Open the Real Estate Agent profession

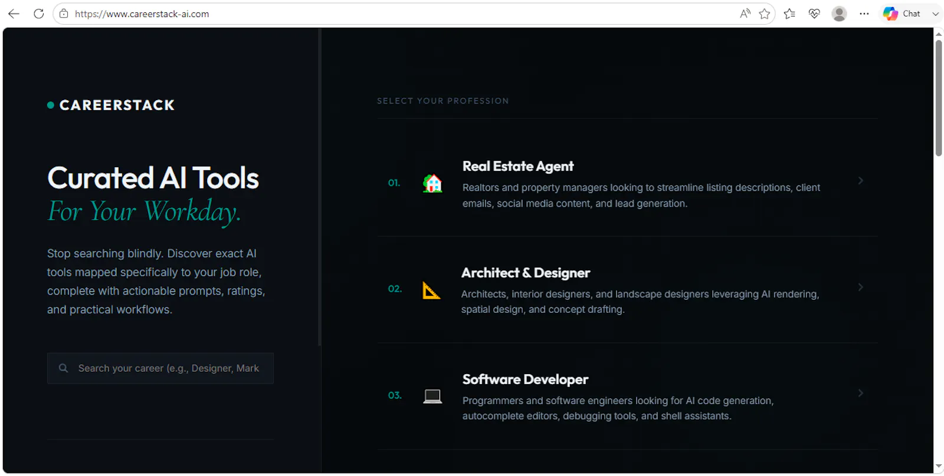(627, 183)
